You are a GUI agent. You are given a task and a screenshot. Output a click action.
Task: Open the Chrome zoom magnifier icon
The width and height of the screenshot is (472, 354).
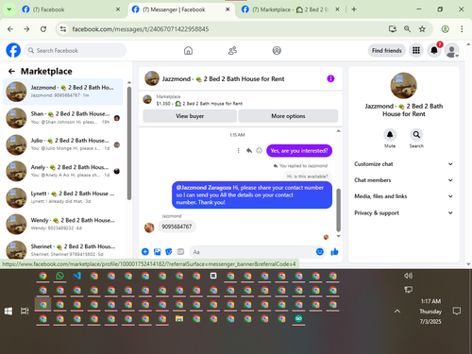click(x=407, y=29)
